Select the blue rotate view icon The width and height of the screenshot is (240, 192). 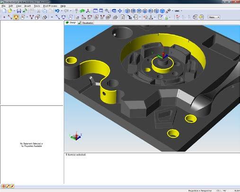click(114, 11)
